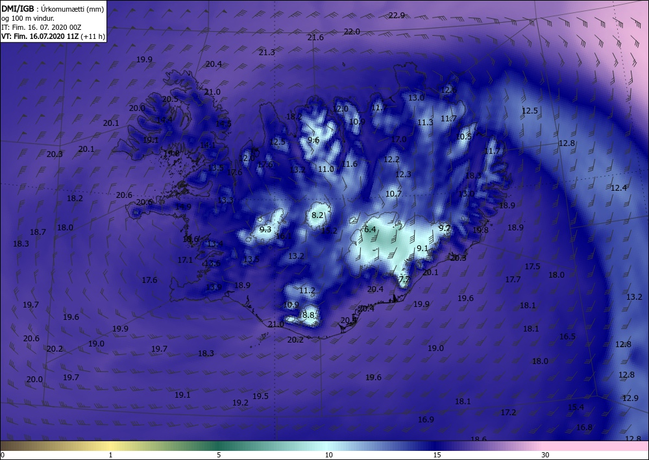Viewport: 649px width, 460px height.
Task: Click the "DMI/IGB" heading in the legend box
Action: pos(19,10)
